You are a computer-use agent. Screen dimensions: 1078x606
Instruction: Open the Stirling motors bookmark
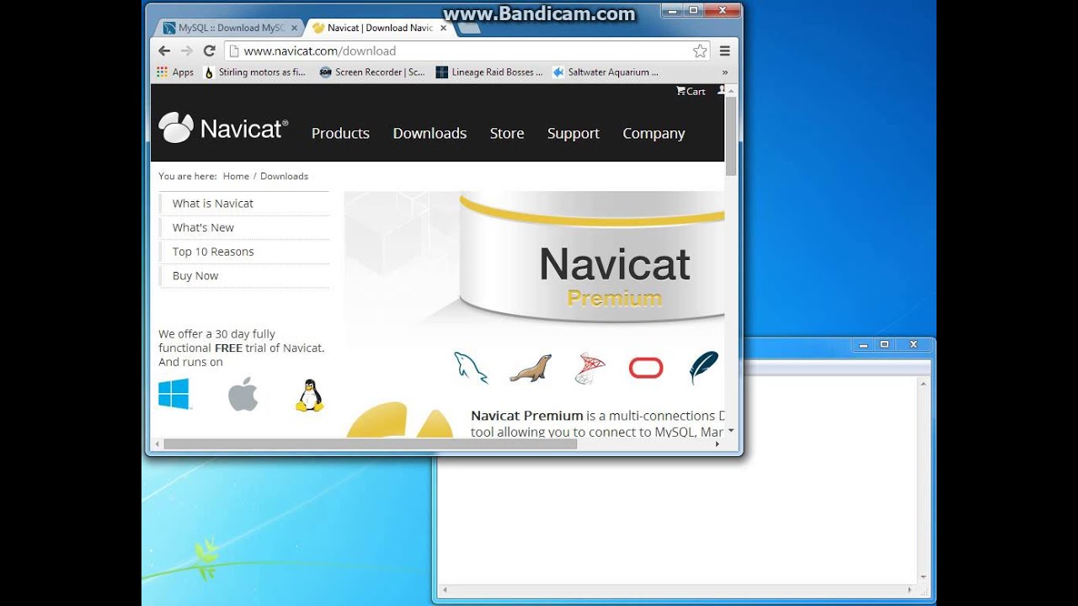tap(255, 72)
